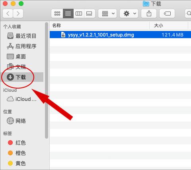Go forward with the right chevron button
The image size is (191, 170).
click(x=18, y=14)
